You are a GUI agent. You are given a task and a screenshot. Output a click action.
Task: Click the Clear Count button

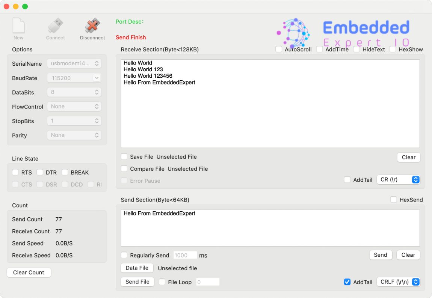[29, 272]
